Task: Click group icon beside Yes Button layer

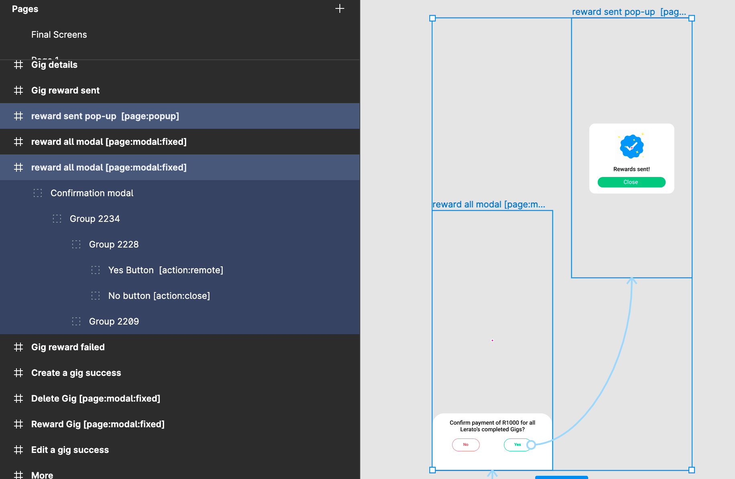Action: pyautogui.click(x=95, y=270)
